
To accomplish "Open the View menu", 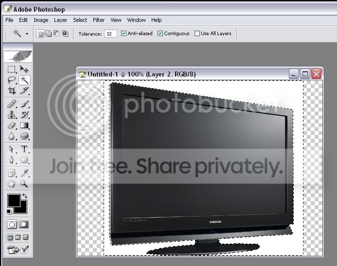I will [116, 20].
